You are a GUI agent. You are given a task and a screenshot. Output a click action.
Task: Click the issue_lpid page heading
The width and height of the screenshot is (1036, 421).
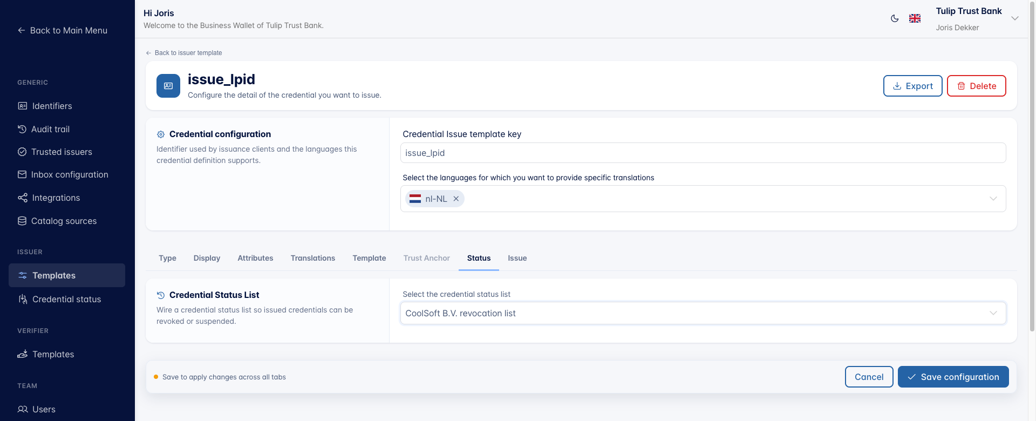[221, 79]
